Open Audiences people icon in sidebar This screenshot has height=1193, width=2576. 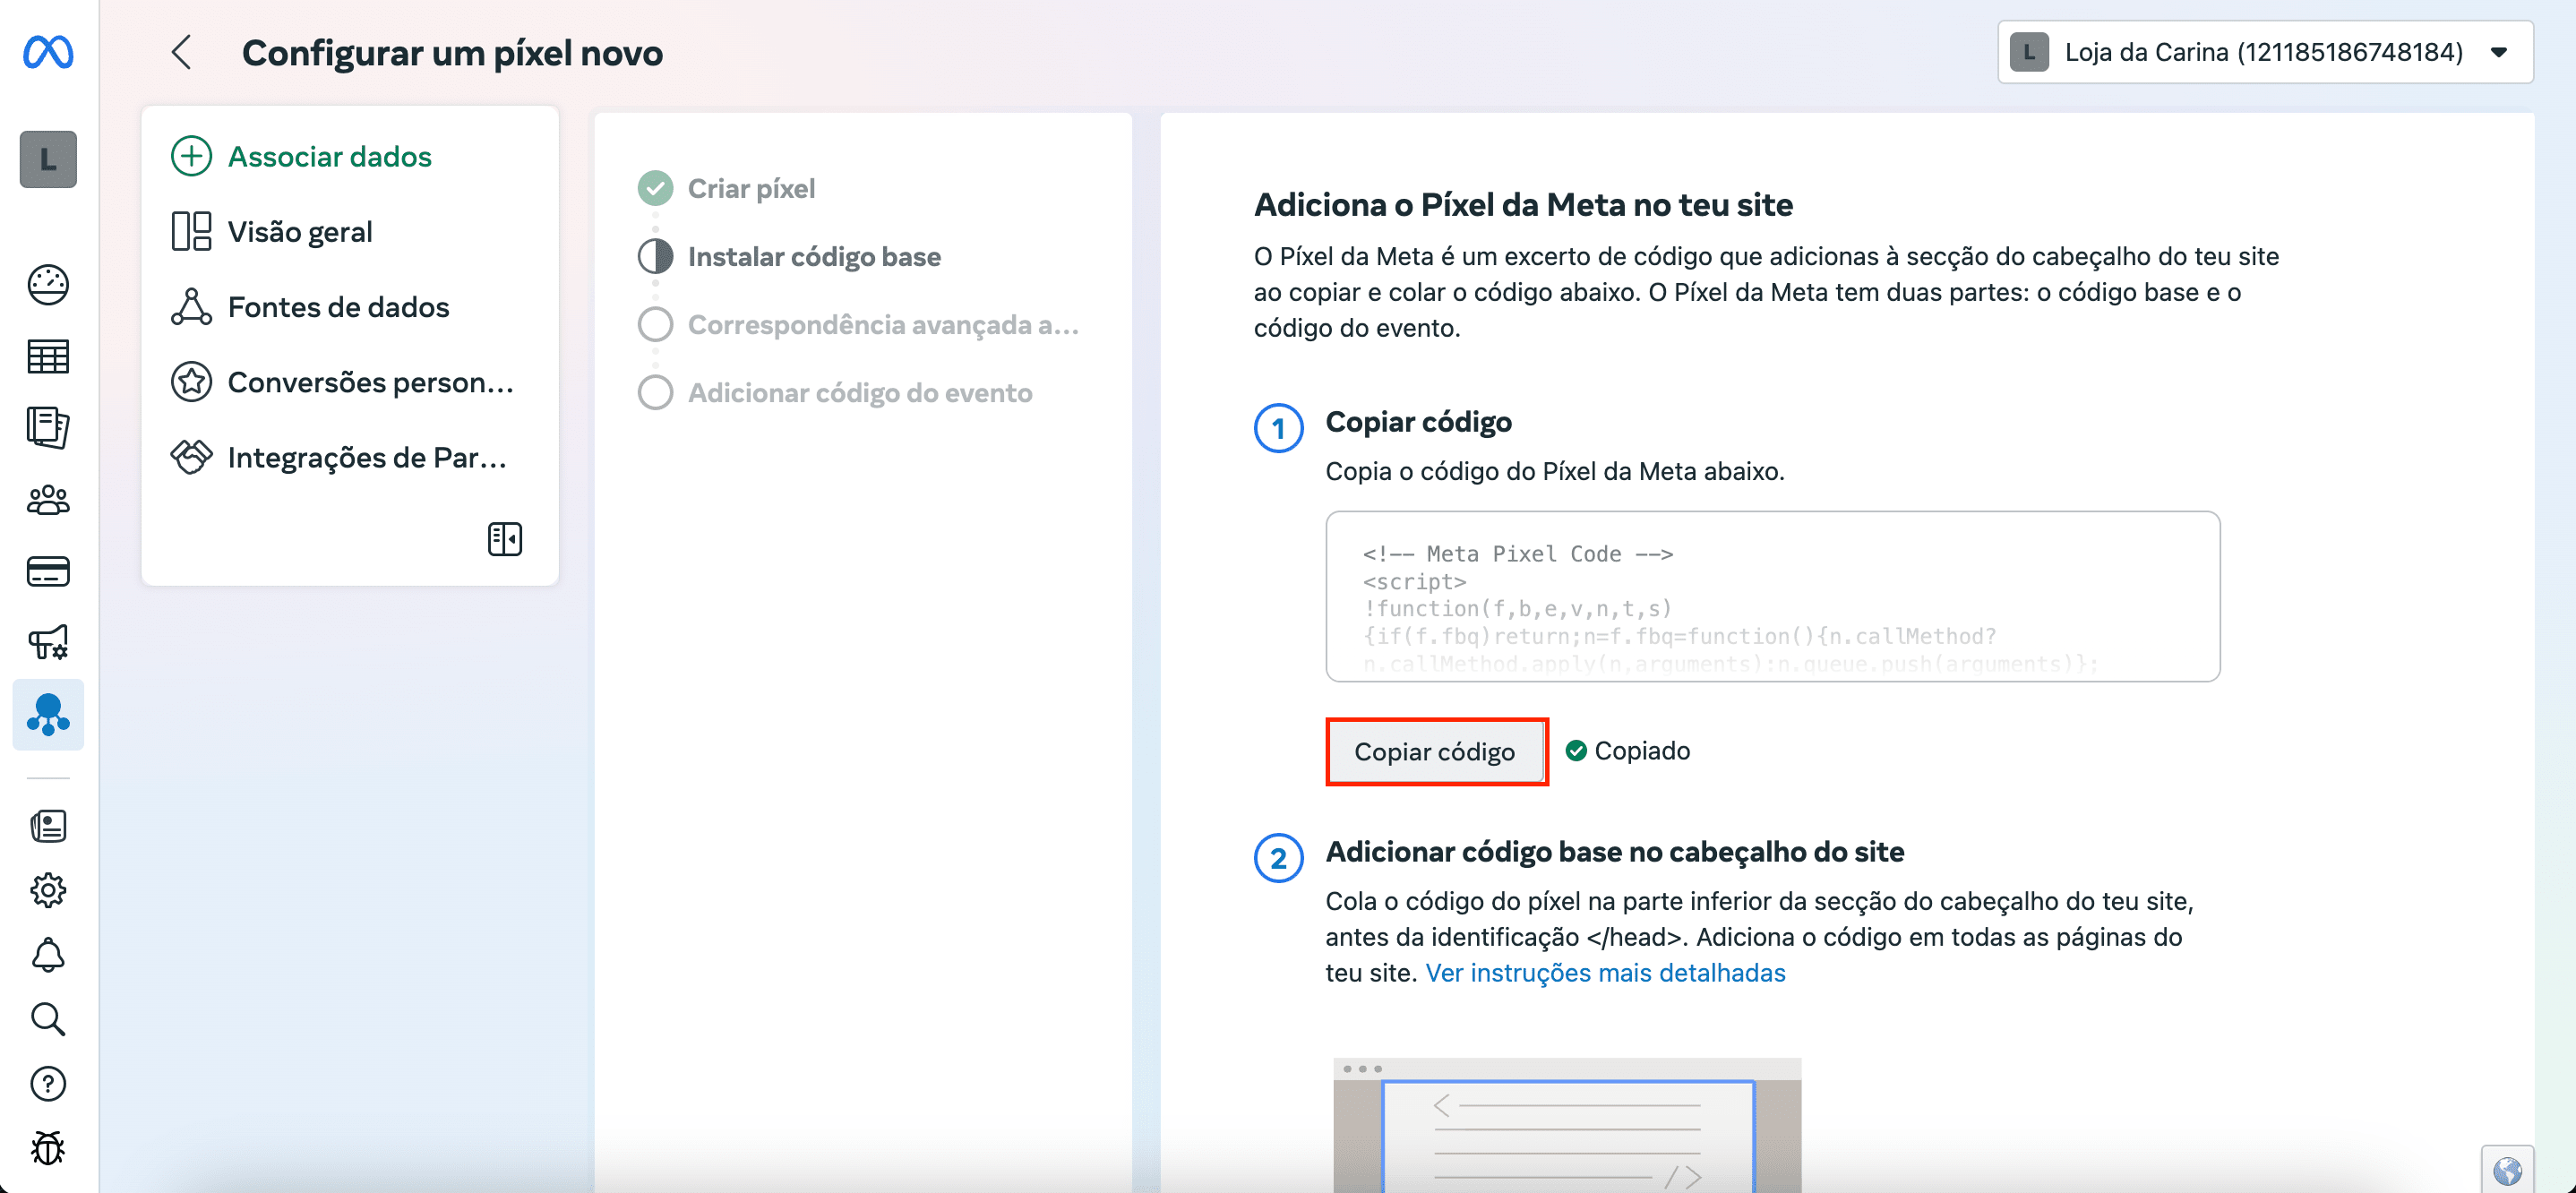48,500
